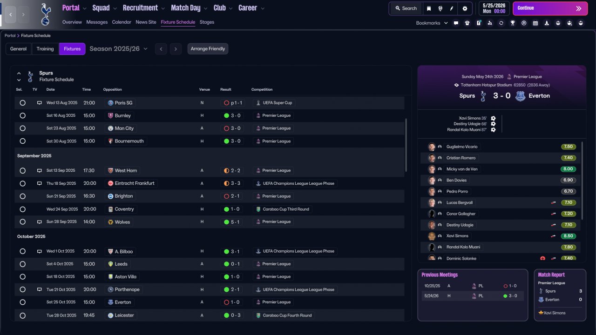Open the settings gear icon
The image size is (596, 335).
465,8
